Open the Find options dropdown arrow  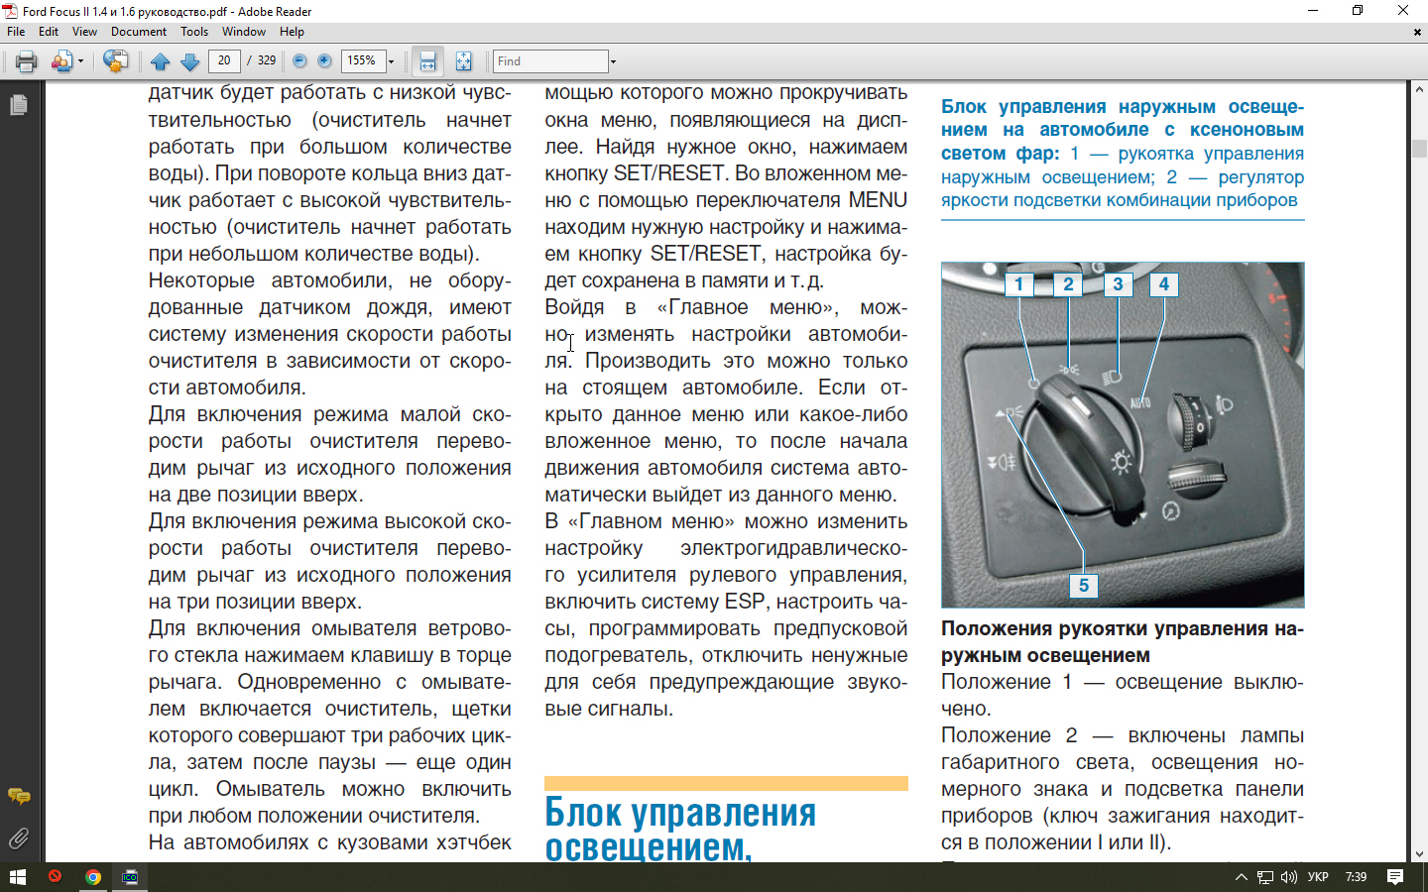coord(613,61)
